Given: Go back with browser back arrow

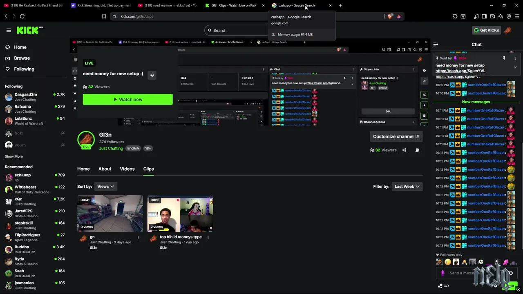Looking at the screenshot, I should (x=6, y=16).
